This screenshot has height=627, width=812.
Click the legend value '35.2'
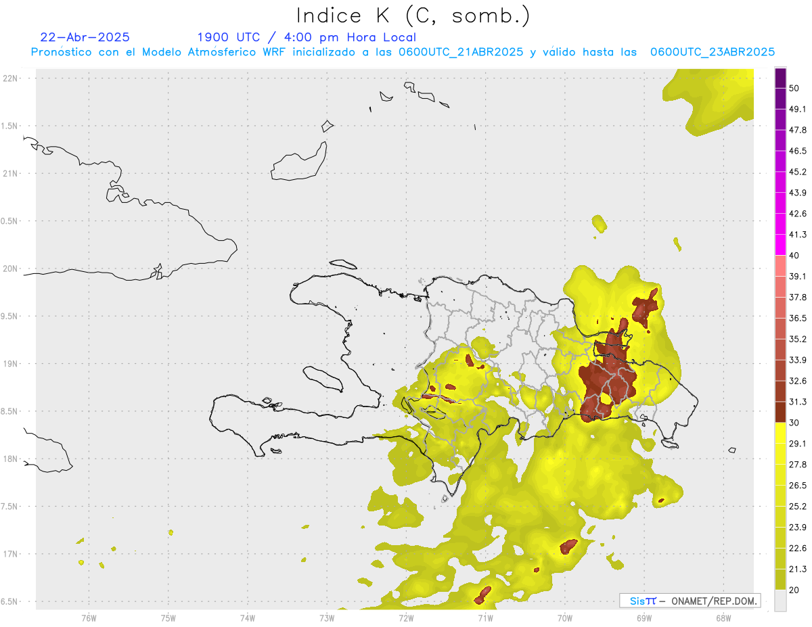click(x=798, y=339)
